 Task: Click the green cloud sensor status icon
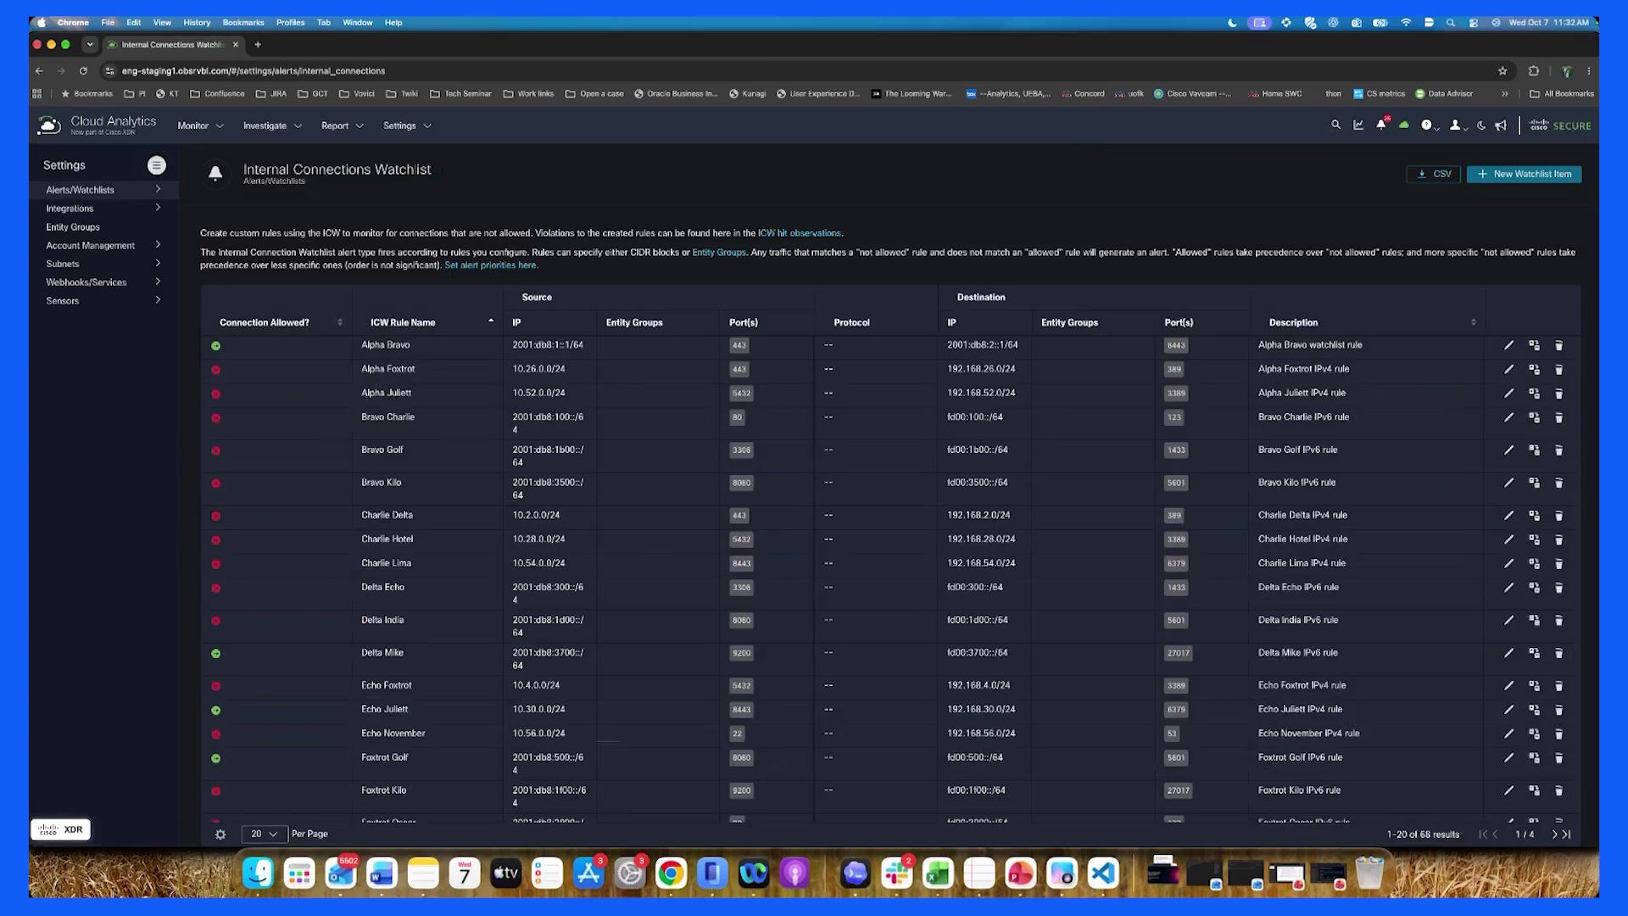click(x=1404, y=125)
